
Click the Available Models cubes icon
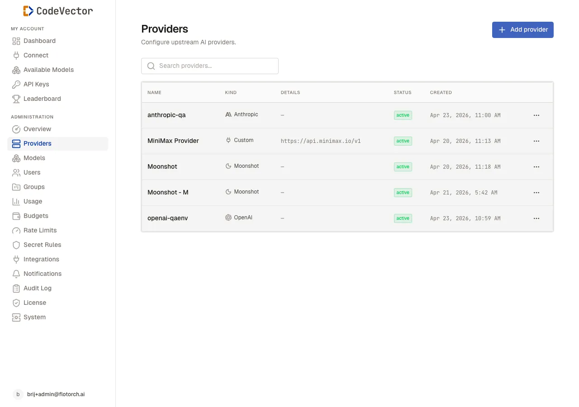(x=16, y=70)
